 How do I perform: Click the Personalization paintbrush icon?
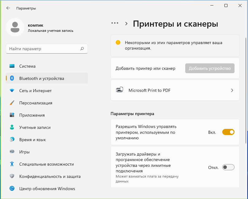[x=12, y=103]
